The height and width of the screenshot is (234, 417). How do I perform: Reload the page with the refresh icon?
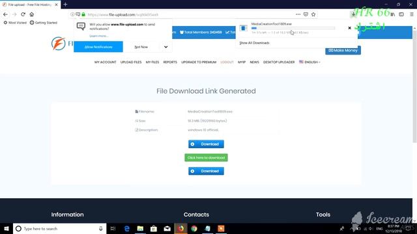(23, 14)
